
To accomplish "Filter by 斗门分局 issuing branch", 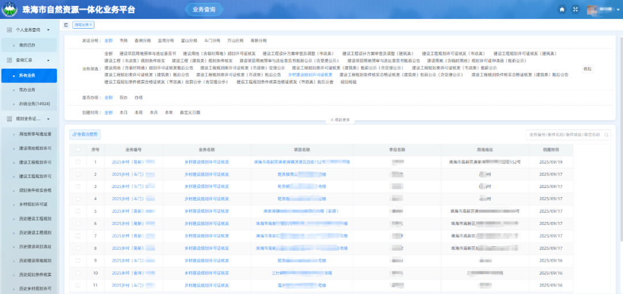I will [x=212, y=41].
